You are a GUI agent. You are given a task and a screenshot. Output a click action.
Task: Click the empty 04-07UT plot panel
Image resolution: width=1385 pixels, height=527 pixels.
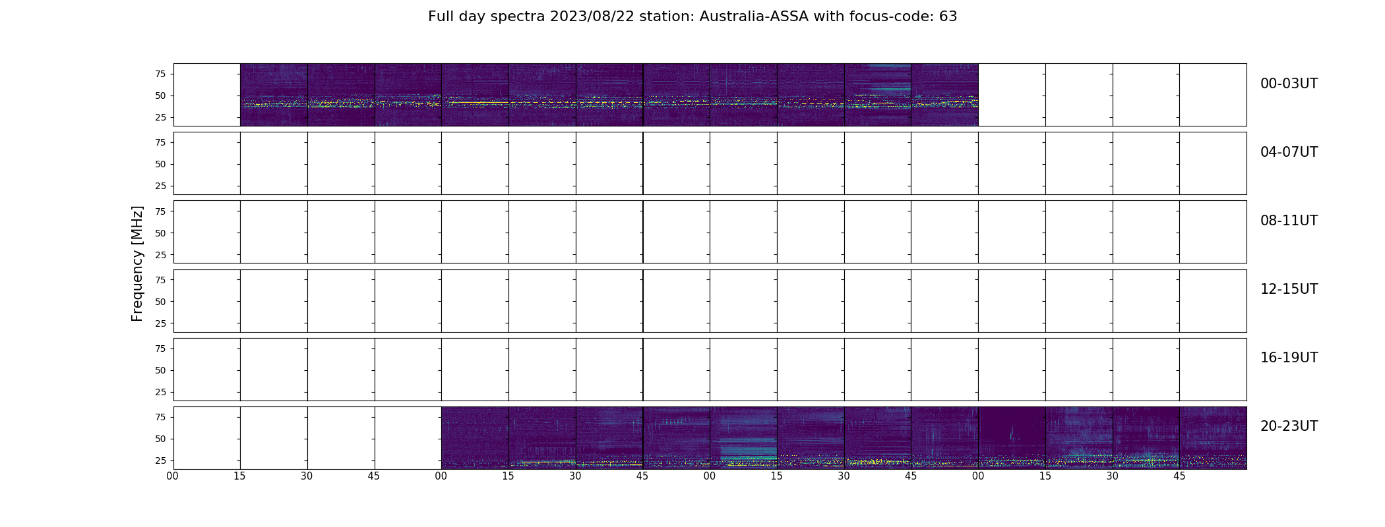[710, 163]
